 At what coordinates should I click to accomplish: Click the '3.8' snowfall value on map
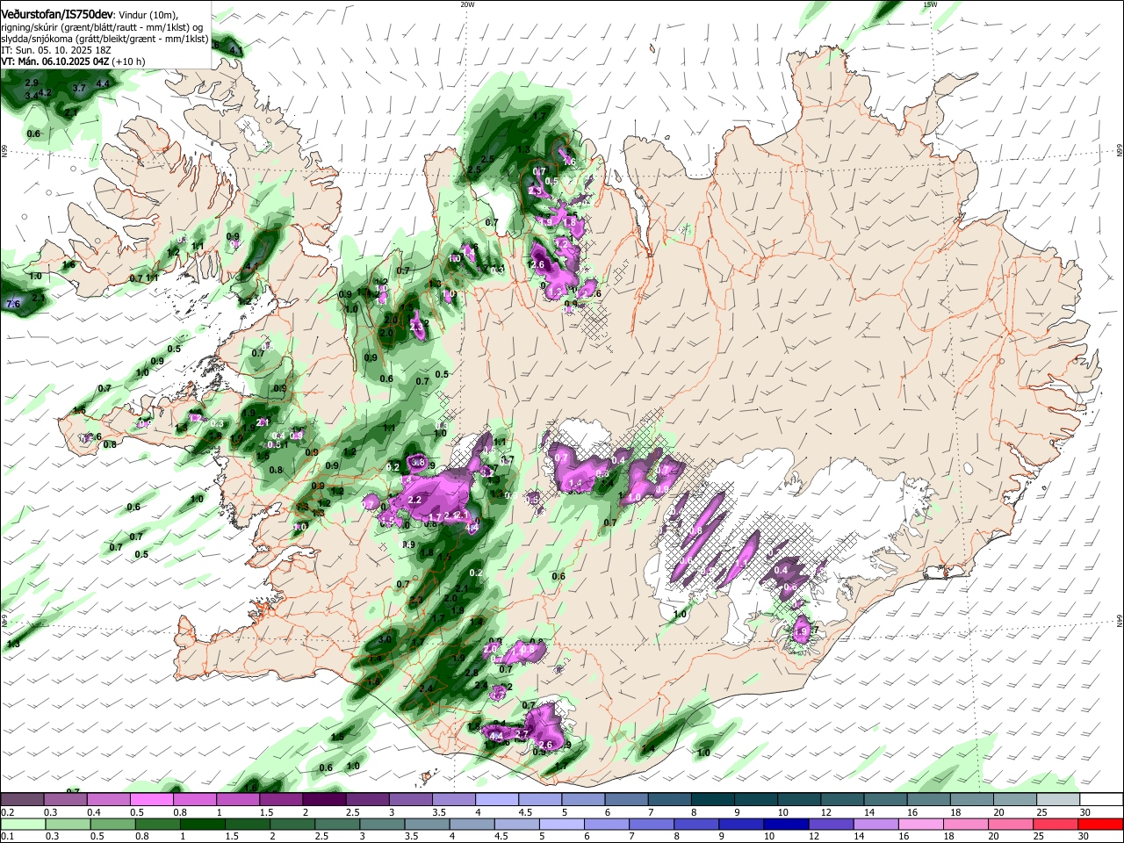pyautogui.click(x=419, y=463)
